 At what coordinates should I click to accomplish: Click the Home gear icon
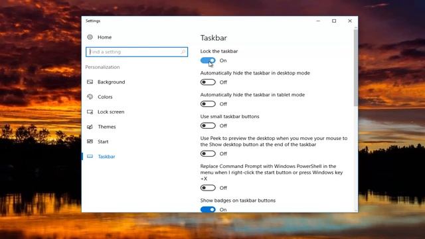tap(90, 37)
